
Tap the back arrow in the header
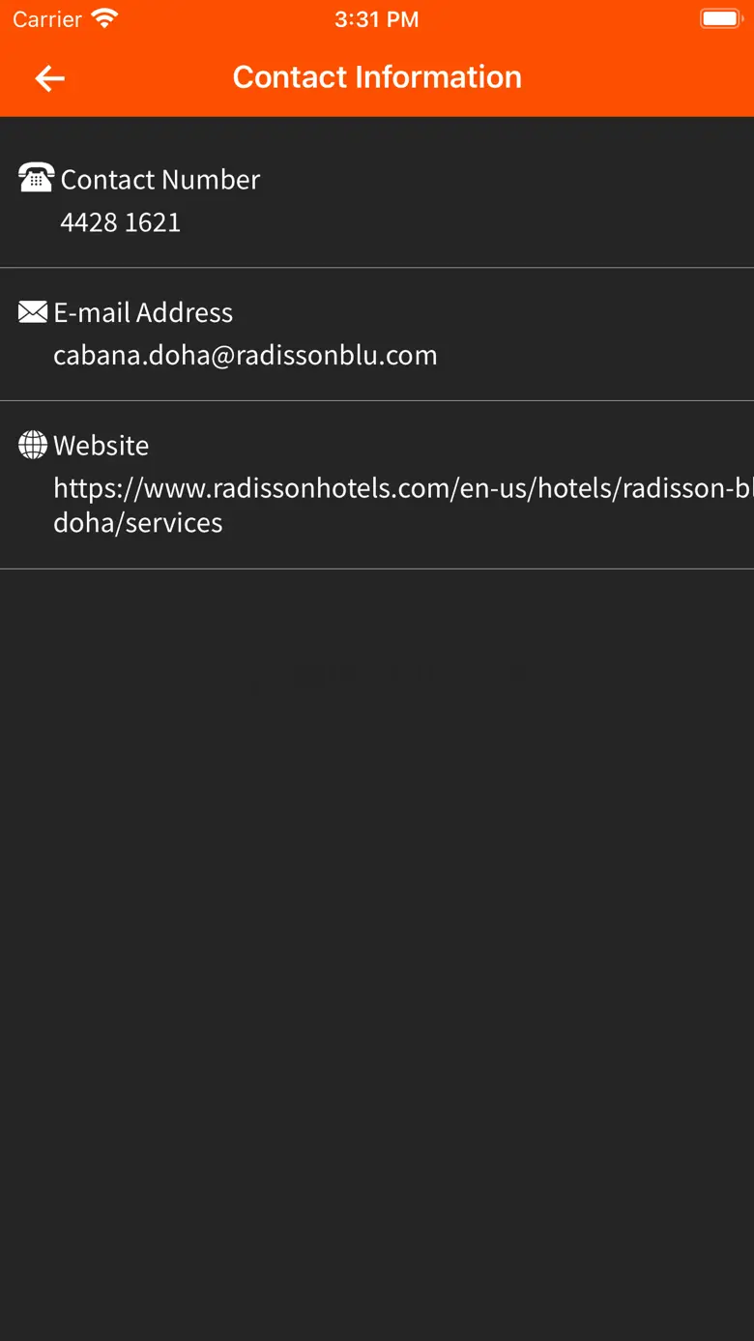pos(49,78)
